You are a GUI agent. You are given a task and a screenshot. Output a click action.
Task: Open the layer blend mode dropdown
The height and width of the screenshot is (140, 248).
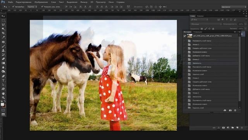click(x=206, y=24)
